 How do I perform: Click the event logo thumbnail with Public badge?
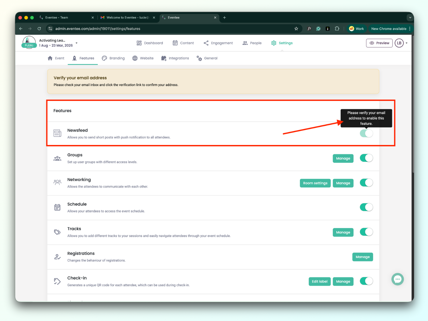click(29, 42)
